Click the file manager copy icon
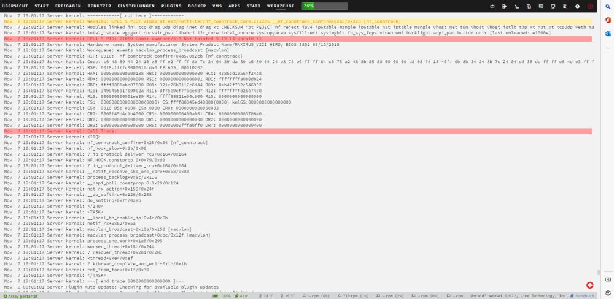This screenshot has height=299, width=614. 529,6
